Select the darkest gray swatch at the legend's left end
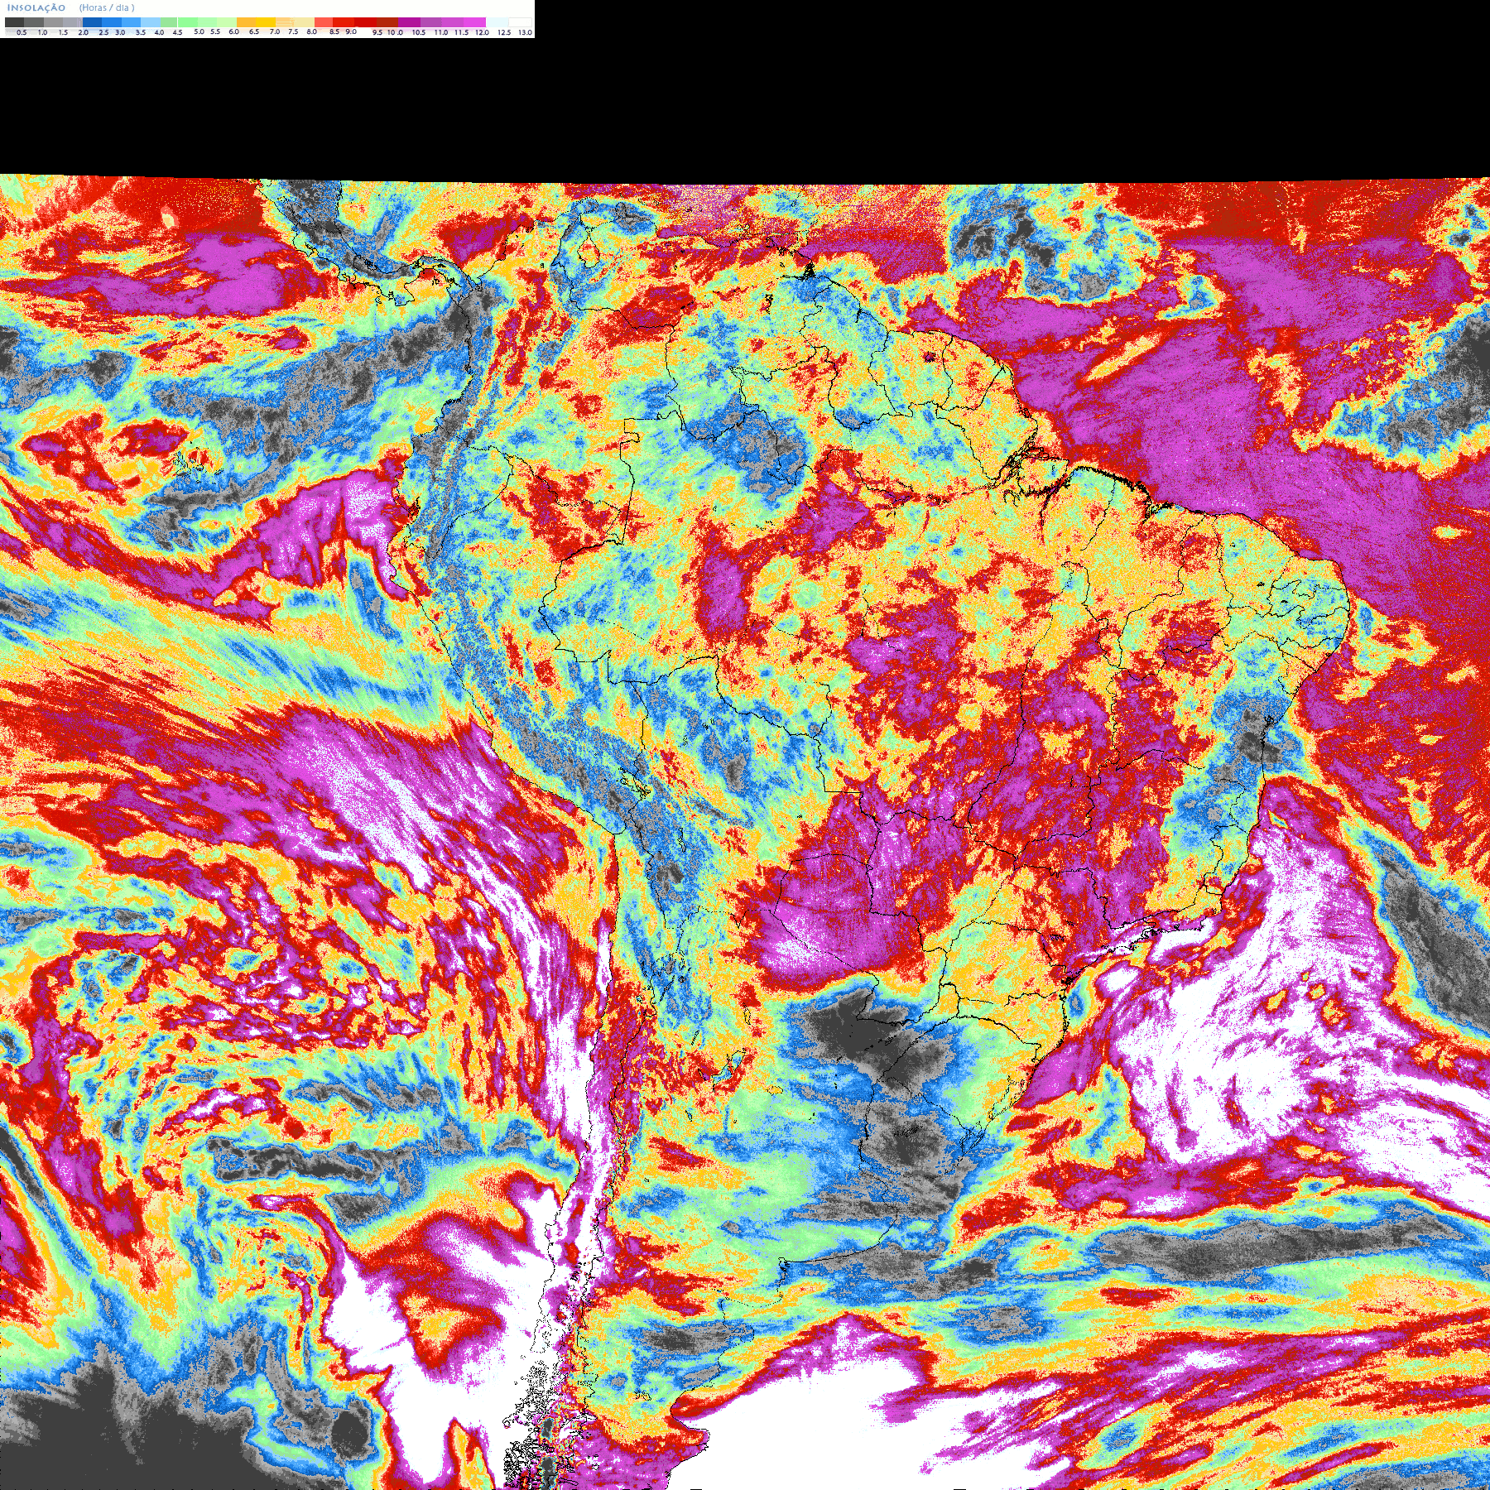Screen dimensions: 1490x1490 pos(14,22)
